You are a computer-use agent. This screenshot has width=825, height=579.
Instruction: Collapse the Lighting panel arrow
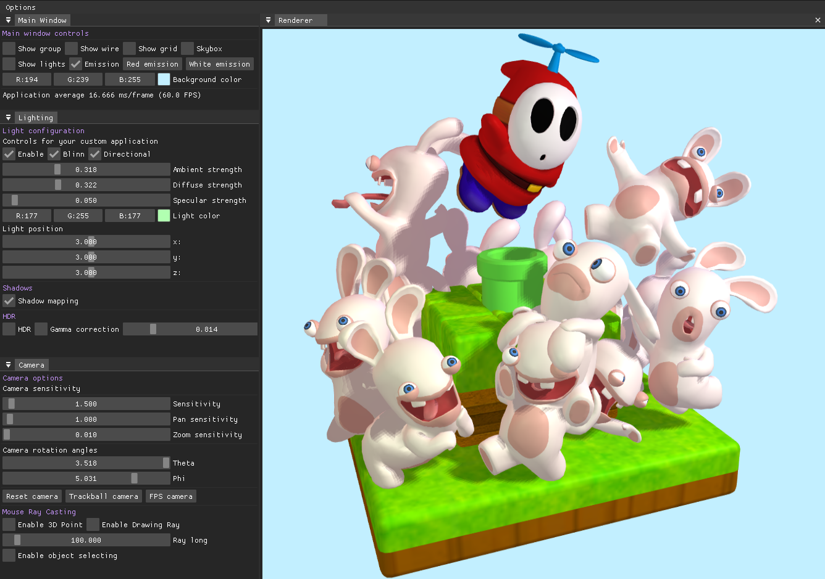tap(8, 118)
